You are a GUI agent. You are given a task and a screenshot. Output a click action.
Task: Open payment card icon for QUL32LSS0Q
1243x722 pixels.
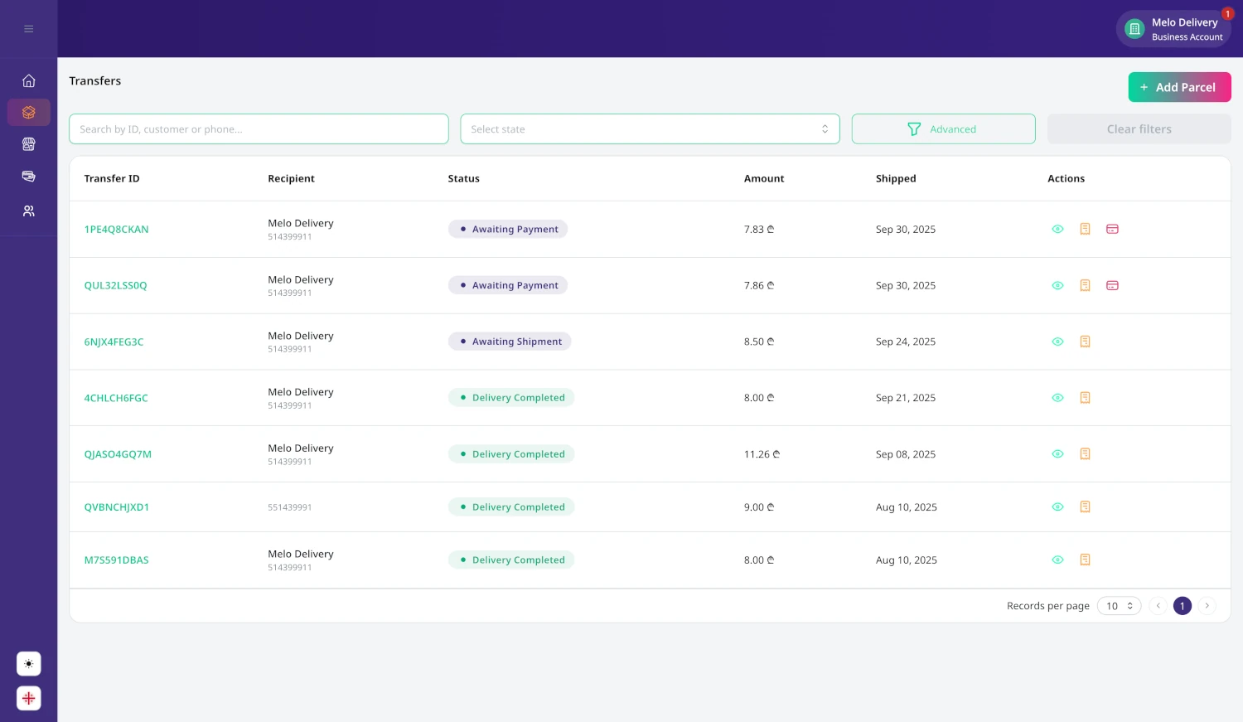click(x=1112, y=285)
